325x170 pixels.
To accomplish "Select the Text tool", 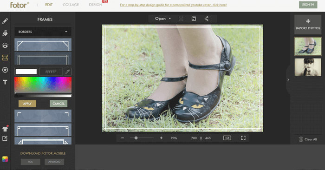I will [x=5, y=82].
